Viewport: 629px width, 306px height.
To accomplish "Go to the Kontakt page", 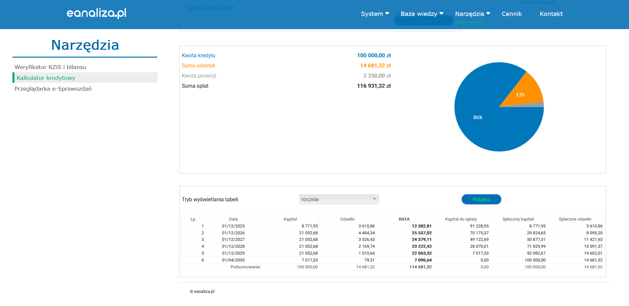I will click(551, 14).
